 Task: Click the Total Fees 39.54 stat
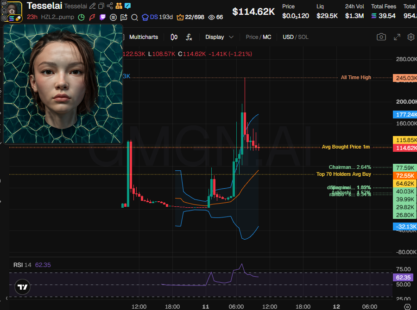(384, 11)
